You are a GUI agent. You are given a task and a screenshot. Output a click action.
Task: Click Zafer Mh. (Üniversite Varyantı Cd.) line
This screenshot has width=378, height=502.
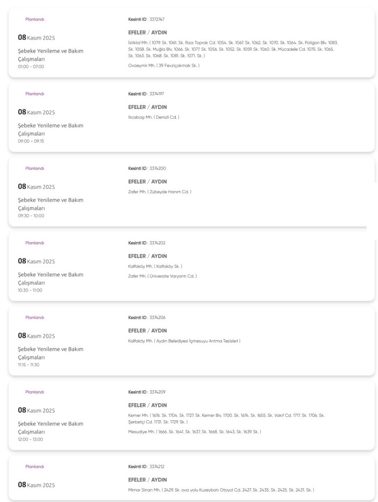(x=162, y=276)
